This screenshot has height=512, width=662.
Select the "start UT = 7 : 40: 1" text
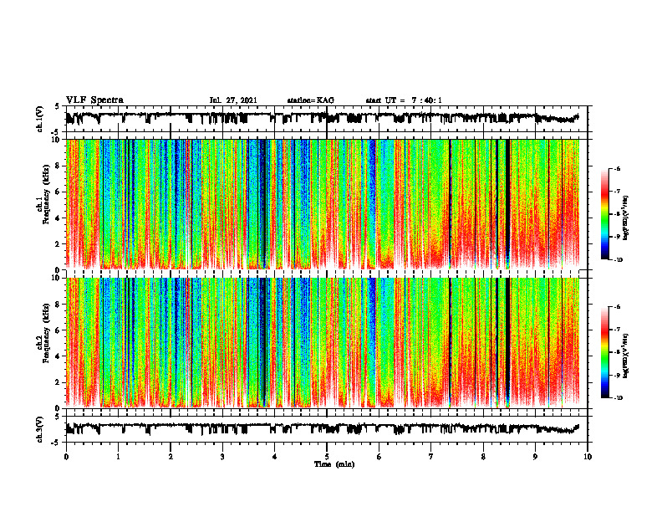point(404,100)
